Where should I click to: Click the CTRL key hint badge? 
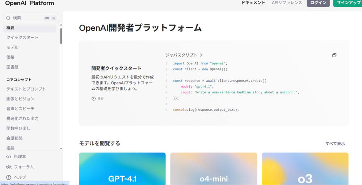[47, 18]
